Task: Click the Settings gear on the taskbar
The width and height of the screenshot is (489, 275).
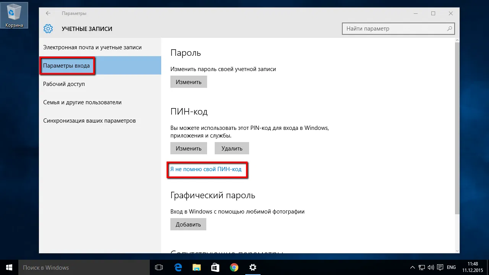Action: click(x=253, y=267)
